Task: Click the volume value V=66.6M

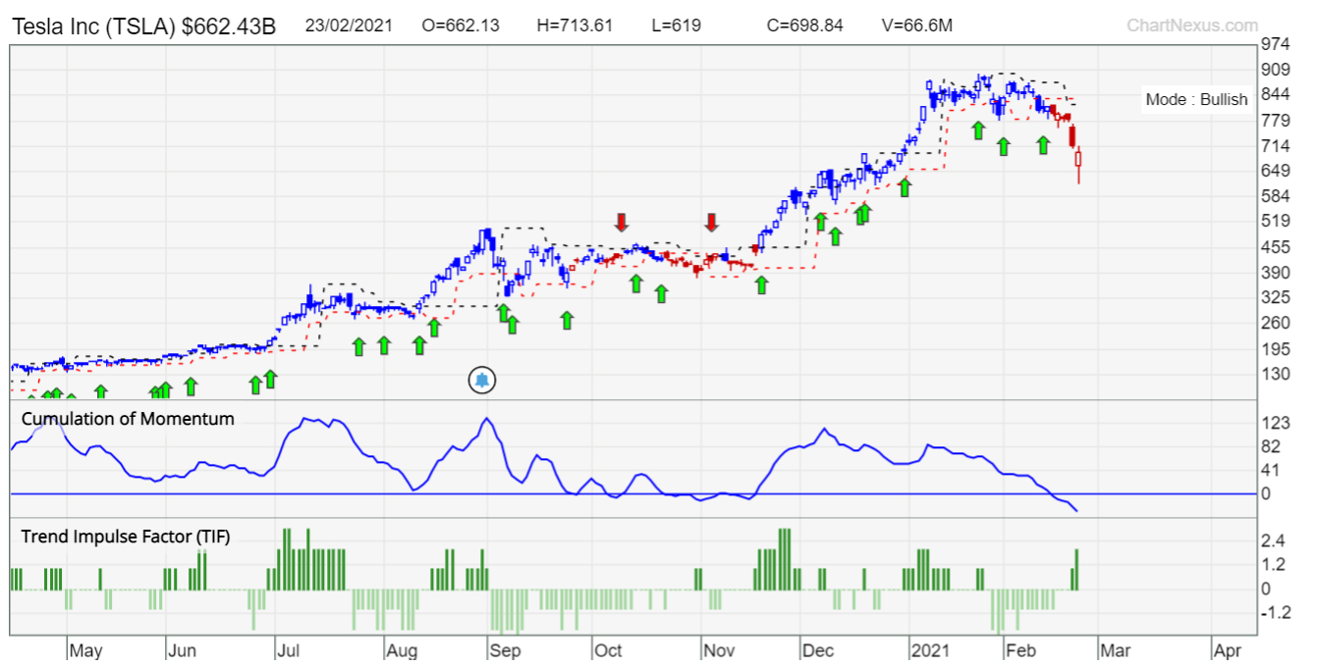Action: click(915, 26)
